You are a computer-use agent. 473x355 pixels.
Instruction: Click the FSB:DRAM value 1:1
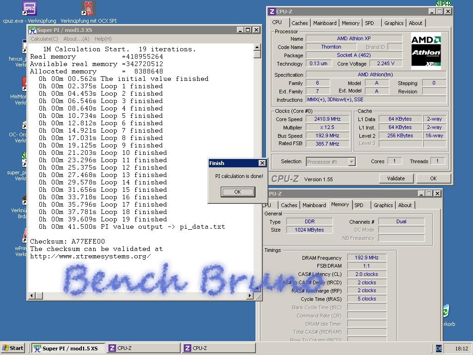pyautogui.click(x=366, y=266)
